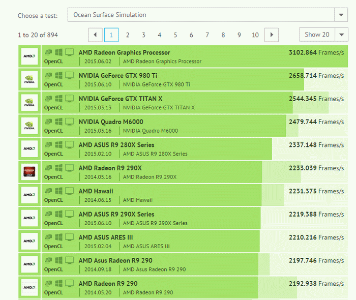Open the AMD Radeon Graphics Processor result title

125,53
